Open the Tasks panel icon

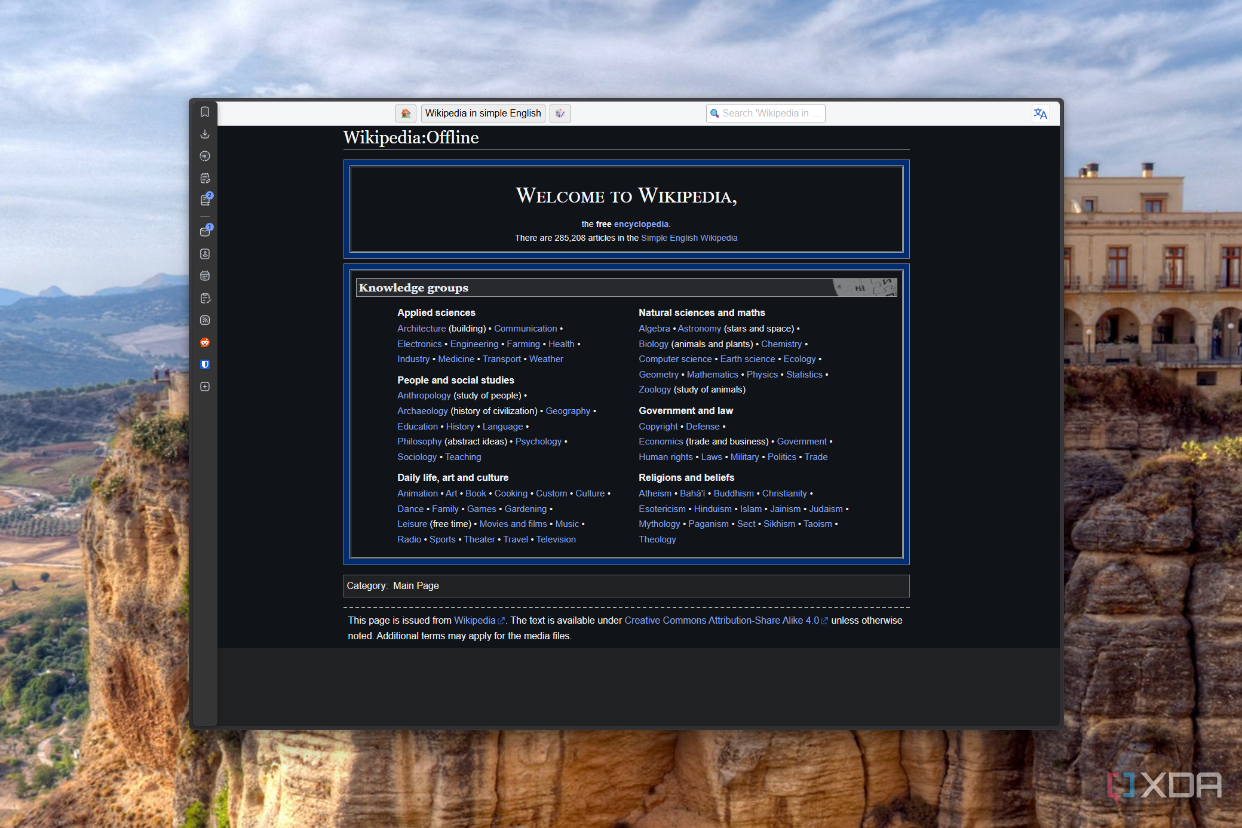pyautogui.click(x=205, y=298)
